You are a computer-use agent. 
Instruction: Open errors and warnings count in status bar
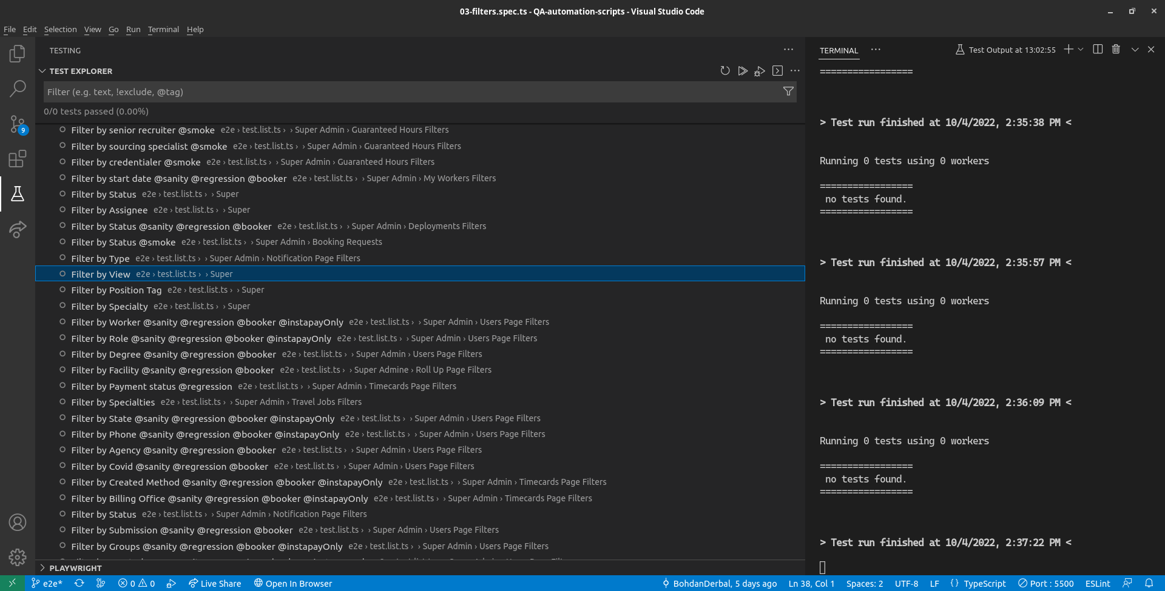click(x=137, y=583)
